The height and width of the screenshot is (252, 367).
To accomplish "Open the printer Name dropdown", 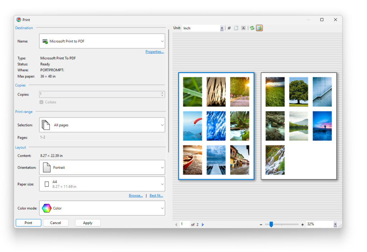I will [102, 41].
